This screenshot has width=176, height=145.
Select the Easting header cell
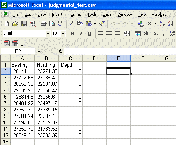point(22,65)
